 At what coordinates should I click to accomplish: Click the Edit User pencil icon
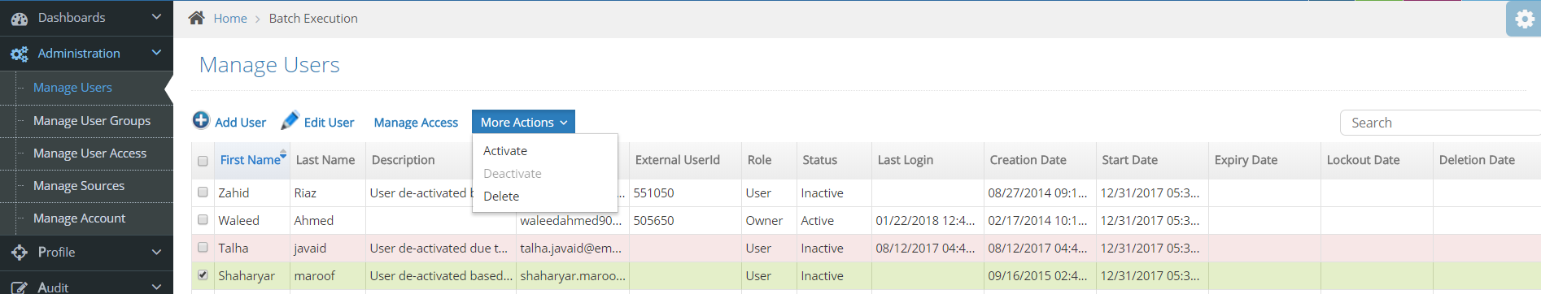tap(290, 120)
